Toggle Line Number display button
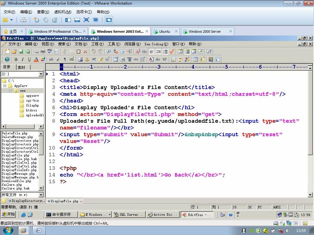This screenshot has height=235, width=314. [x=165, y=51]
